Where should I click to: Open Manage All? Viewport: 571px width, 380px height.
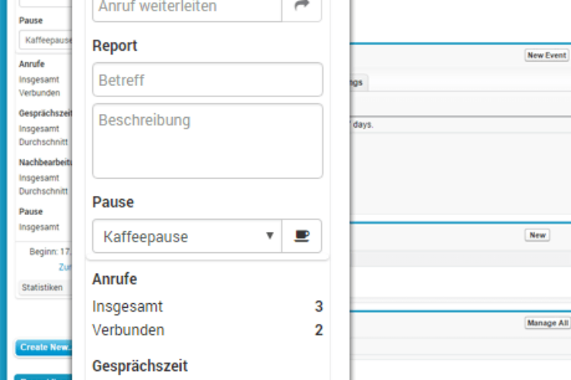click(547, 323)
